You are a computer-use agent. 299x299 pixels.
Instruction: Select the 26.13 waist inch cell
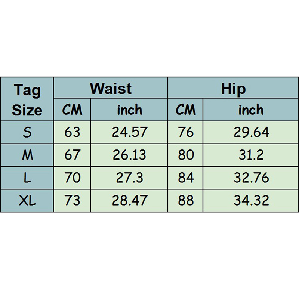pyautogui.click(x=130, y=155)
